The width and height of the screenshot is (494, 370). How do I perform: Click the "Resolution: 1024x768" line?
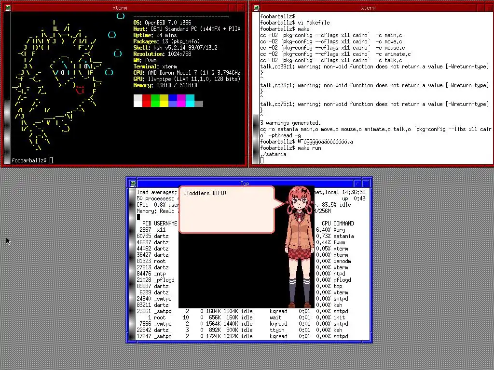162,54
